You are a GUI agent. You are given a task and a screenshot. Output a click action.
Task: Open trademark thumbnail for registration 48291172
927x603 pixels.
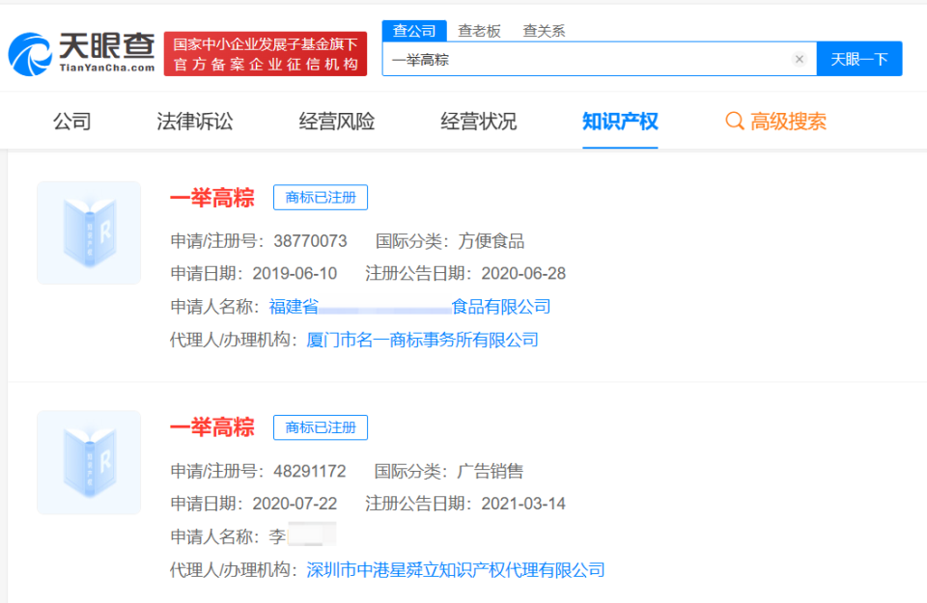(x=89, y=462)
